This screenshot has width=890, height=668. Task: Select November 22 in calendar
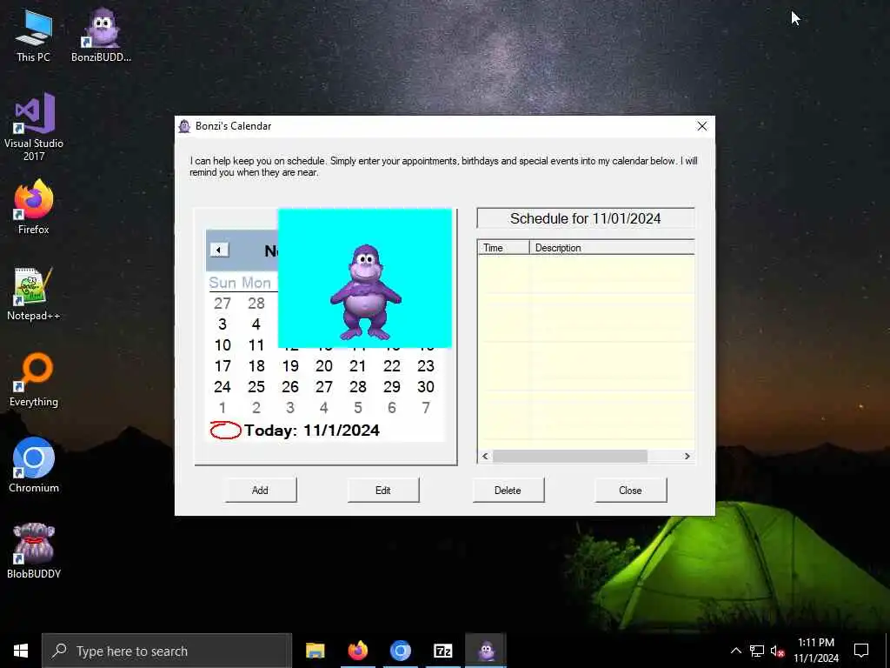[x=392, y=366]
